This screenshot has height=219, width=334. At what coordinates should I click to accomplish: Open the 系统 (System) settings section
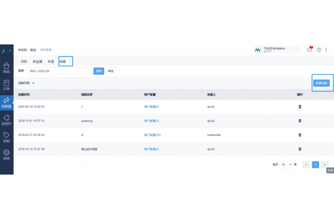7,155
